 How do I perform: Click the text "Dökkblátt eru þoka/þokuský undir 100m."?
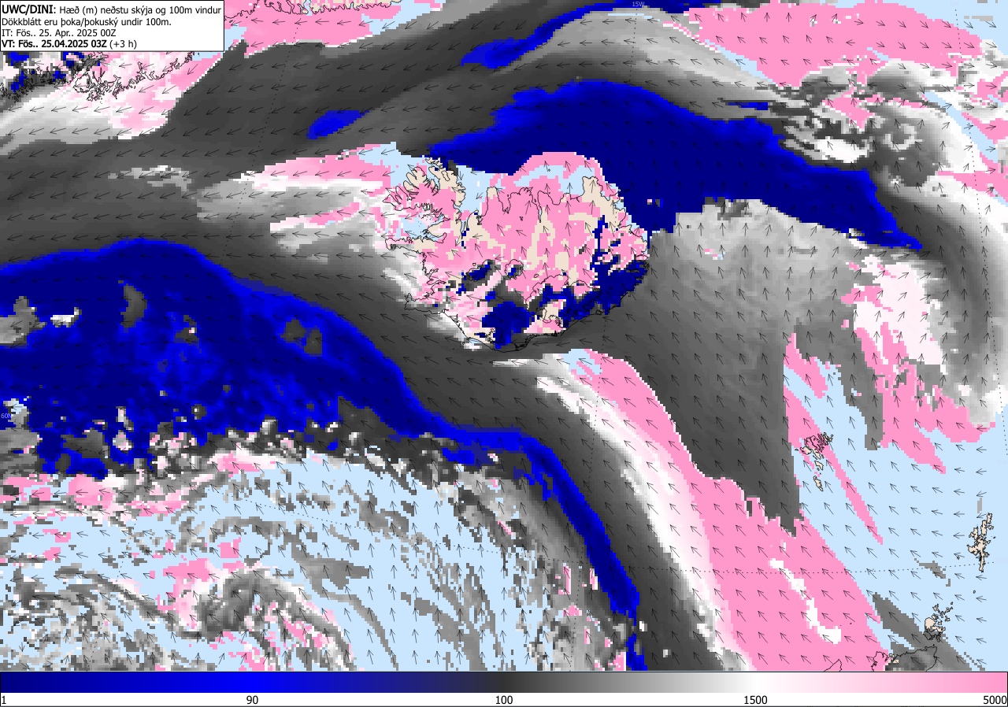(x=87, y=21)
